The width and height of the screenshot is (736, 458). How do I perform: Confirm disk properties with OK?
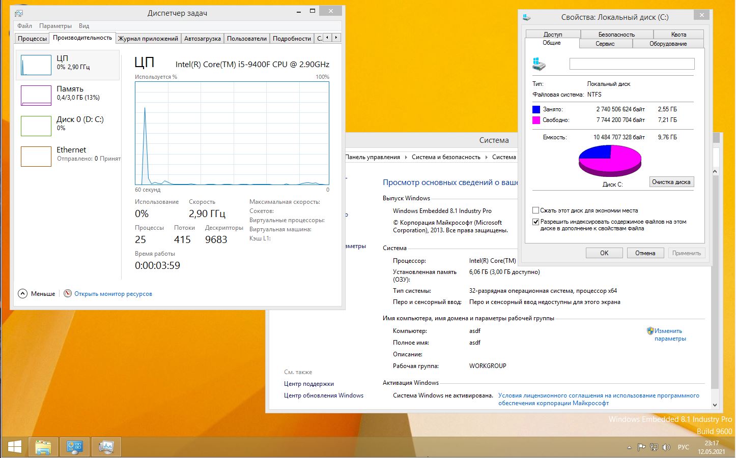(604, 253)
